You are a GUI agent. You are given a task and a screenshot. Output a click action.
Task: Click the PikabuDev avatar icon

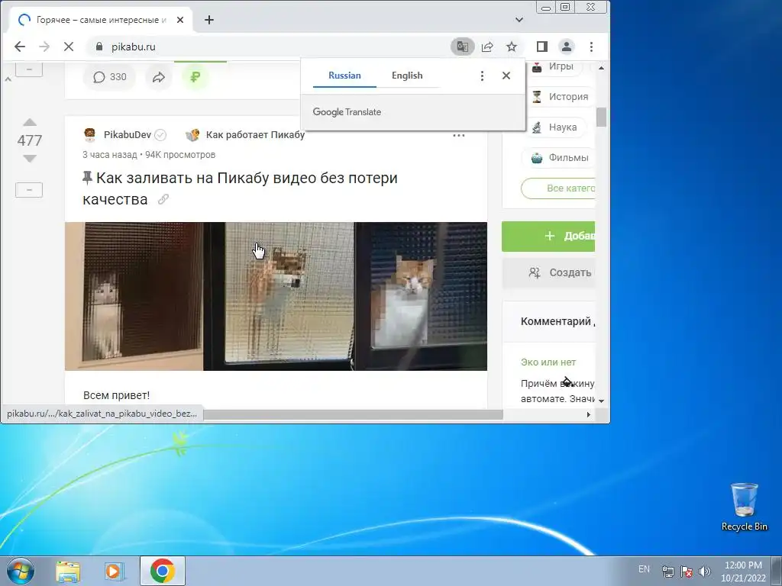[90, 135]
